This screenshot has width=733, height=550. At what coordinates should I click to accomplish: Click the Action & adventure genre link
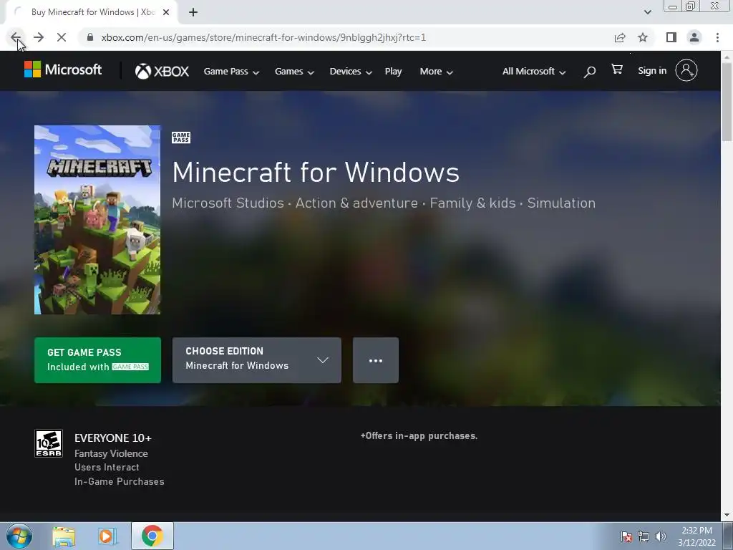click(x=356, y=203)
